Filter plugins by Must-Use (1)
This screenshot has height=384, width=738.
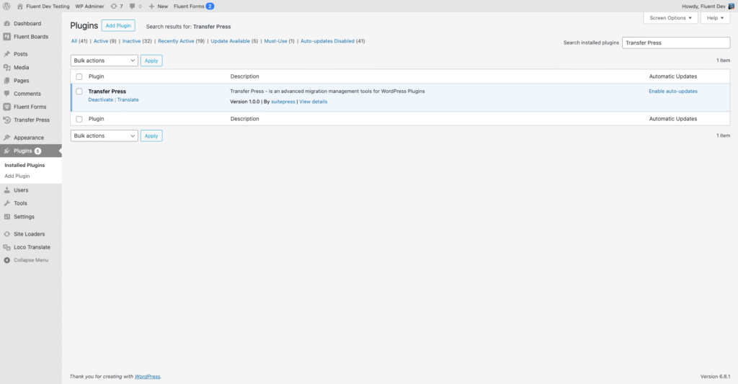click(279, 41)
